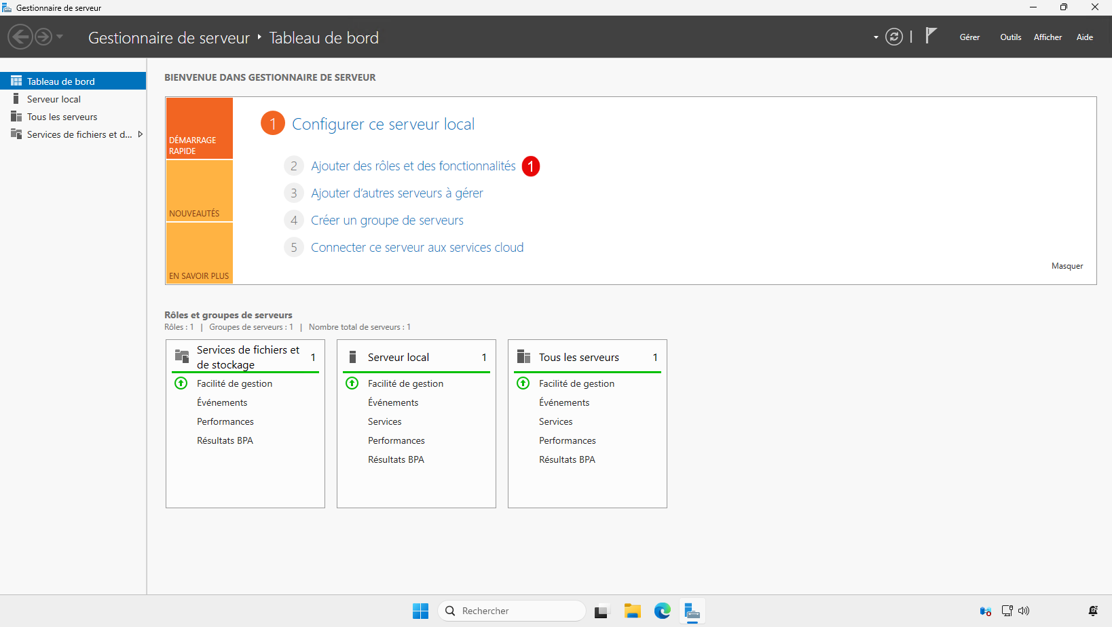
Task: Open the Outils menu
Action: pos(1010,37)
